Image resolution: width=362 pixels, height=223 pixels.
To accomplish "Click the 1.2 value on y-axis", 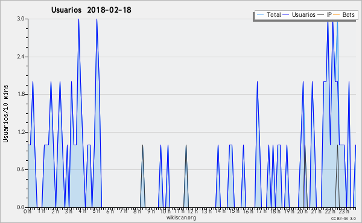I will coord(21,132).
